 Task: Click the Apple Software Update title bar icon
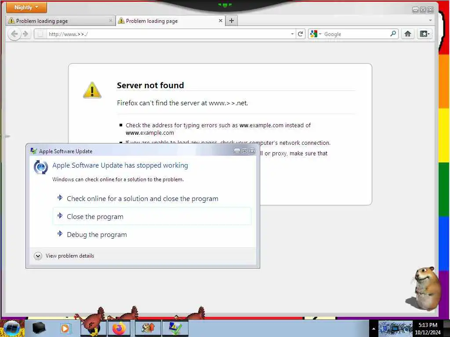click(33, 151)
